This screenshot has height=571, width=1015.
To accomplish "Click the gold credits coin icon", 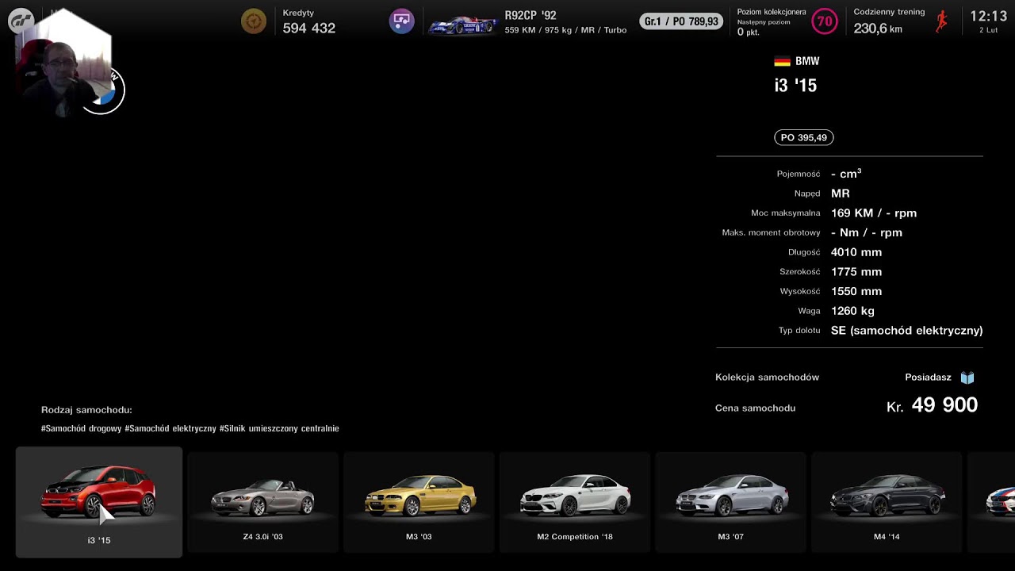I will coord(254,21).
